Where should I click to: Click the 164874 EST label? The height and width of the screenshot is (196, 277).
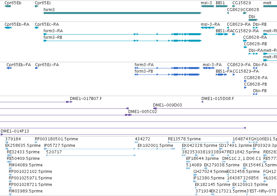tap(240, 139)
